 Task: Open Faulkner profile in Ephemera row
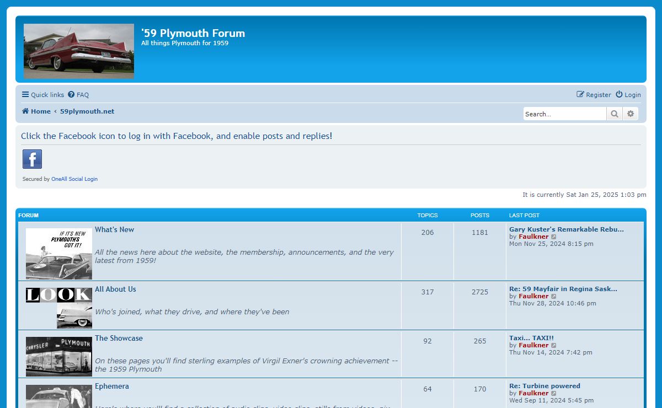coord(533,393)
